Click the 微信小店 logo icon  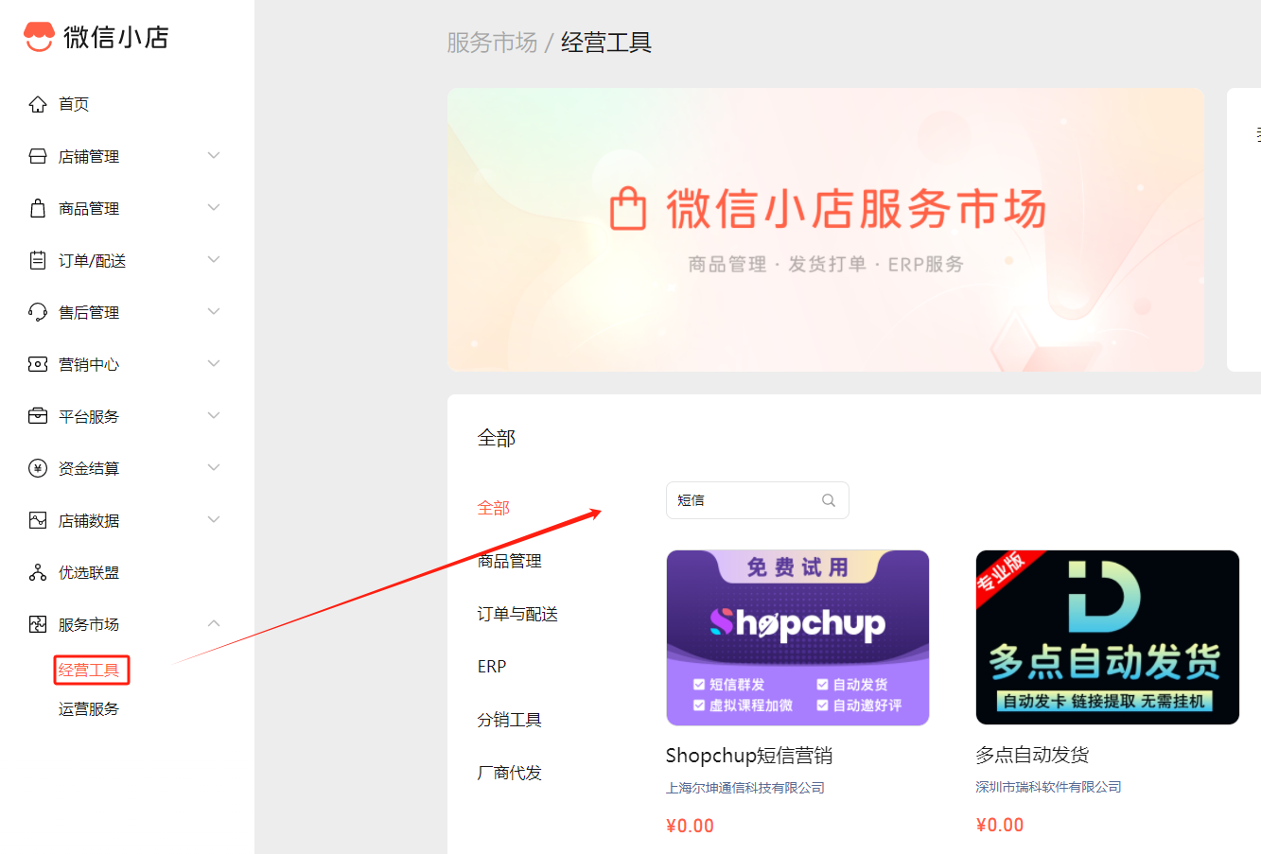pos(39,37)
